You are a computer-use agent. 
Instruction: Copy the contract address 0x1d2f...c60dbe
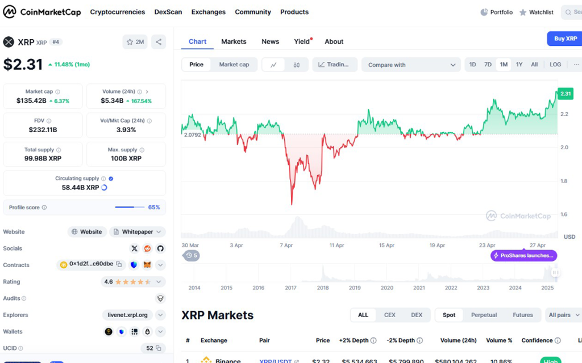pos(119,264)
